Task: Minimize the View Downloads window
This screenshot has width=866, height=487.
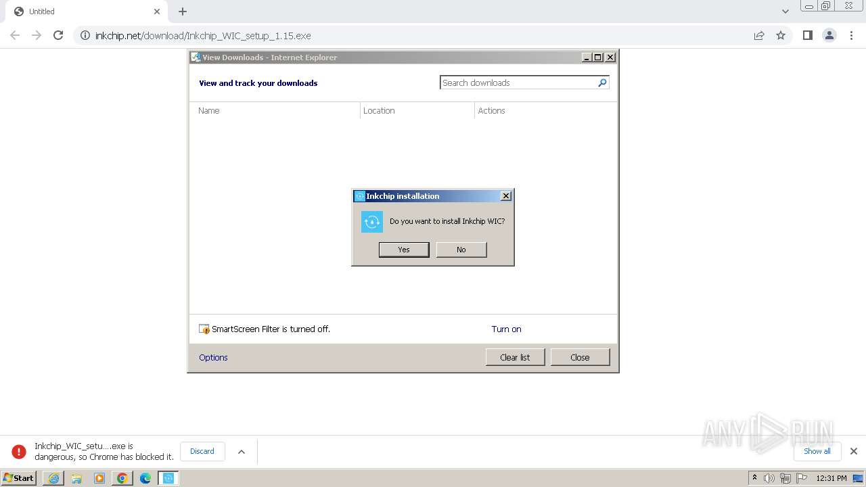Action: 587,57
